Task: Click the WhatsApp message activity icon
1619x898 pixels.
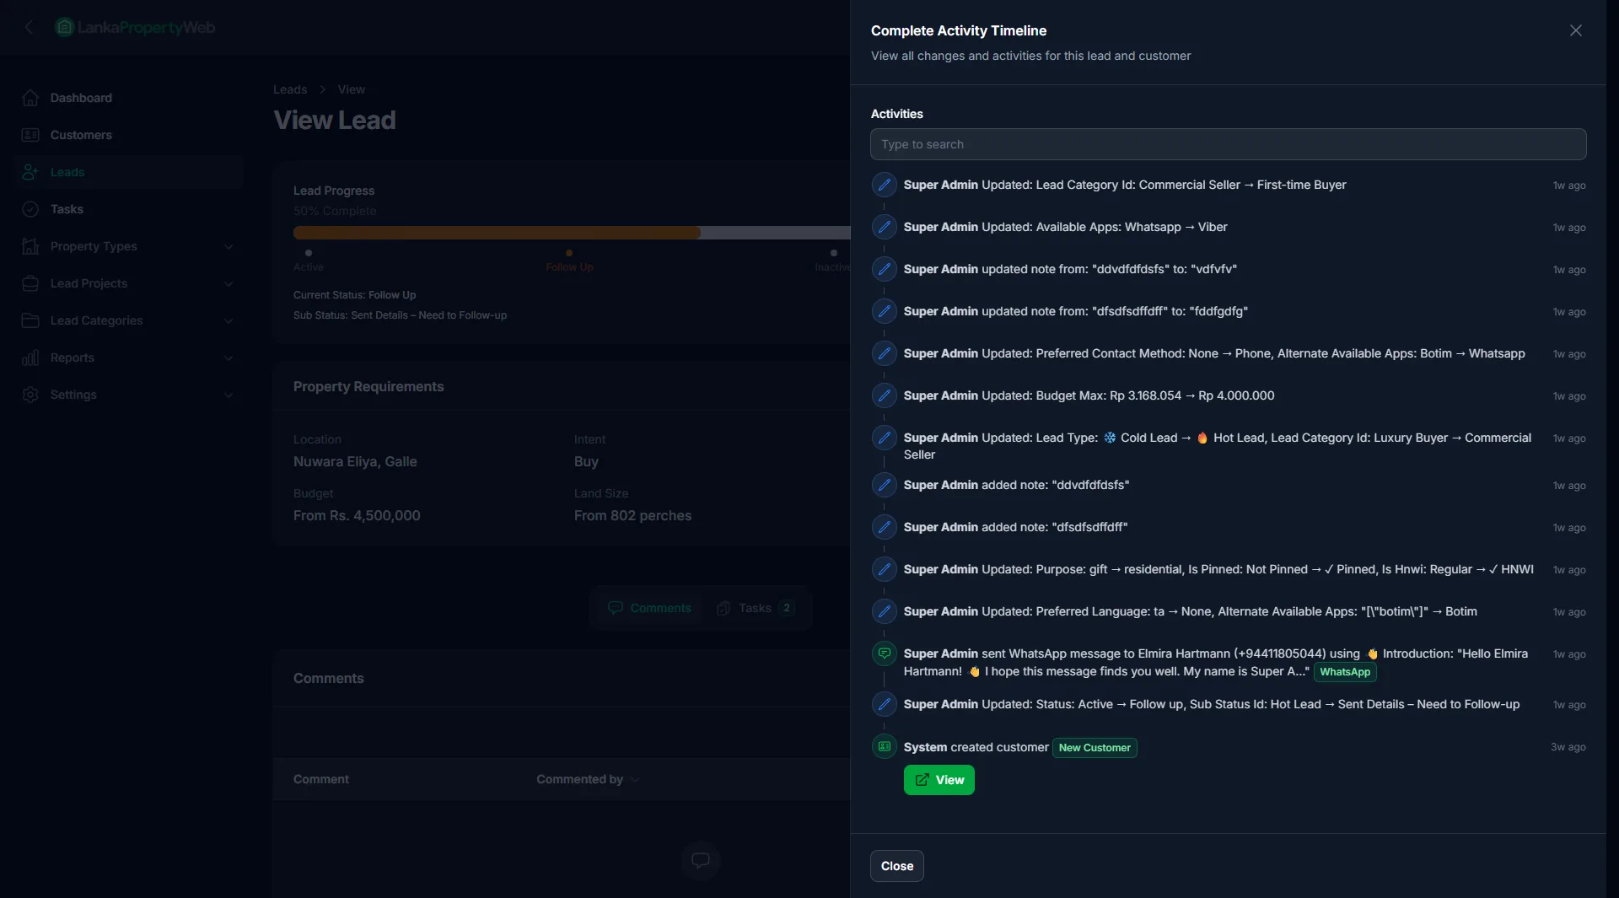Action: [884, 653]
